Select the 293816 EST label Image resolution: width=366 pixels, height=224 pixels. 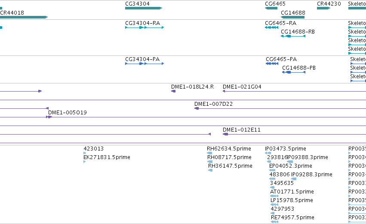coord(277,157)
